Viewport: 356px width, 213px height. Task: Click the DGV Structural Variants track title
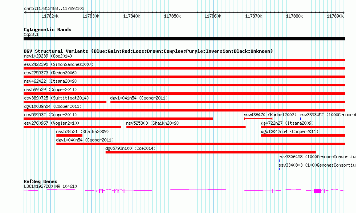(148, 51)
